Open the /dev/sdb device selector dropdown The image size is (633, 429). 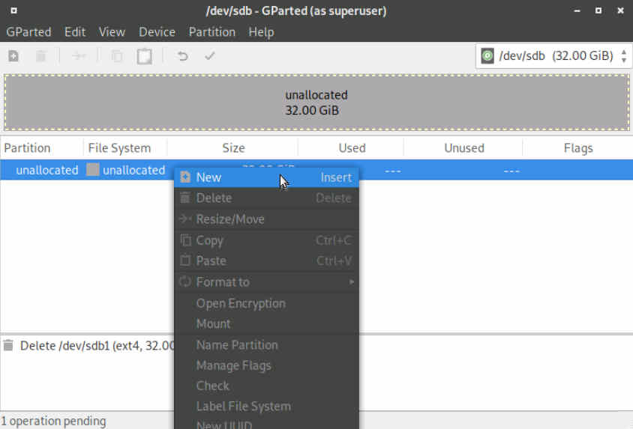(553, 56)
